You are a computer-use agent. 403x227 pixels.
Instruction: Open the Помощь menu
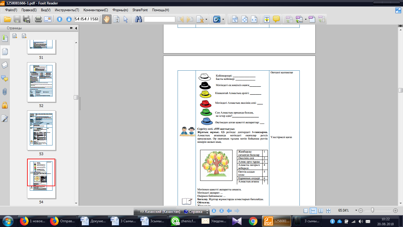click(160, 10)
